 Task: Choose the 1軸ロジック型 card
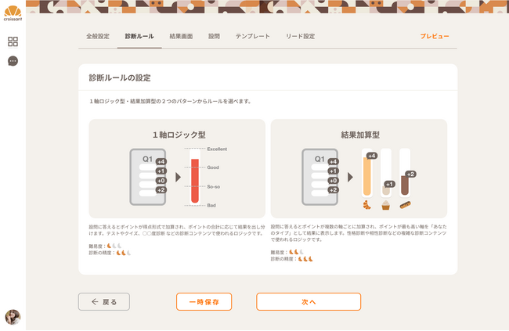point(177,168)
